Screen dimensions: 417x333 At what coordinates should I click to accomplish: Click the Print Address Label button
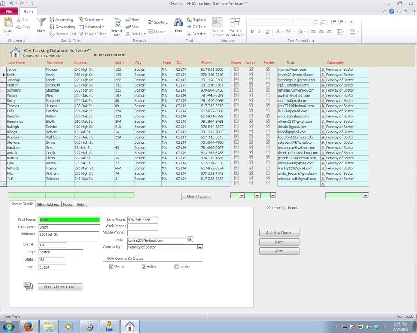[60, 287]
